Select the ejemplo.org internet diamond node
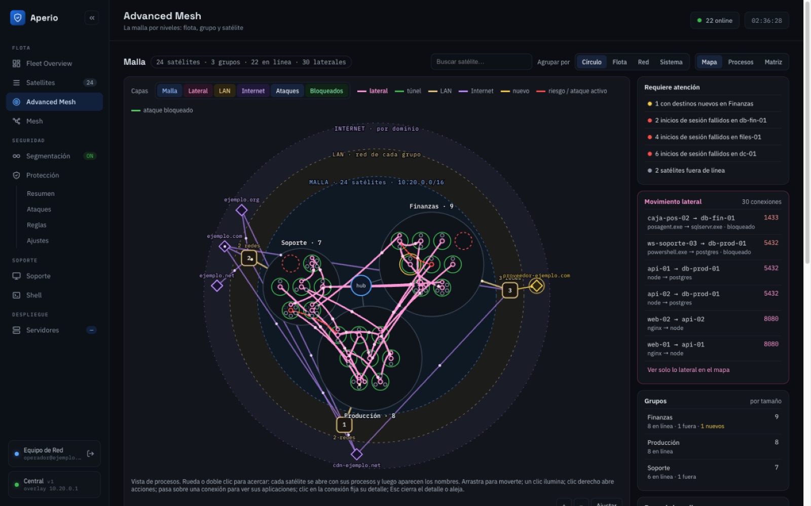The image size is (811, 506). (x=242, y=210)
